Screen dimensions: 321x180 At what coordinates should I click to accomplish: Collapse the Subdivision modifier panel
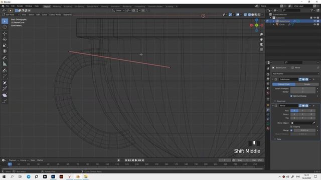pyautogui.click(x=273, y=79)
